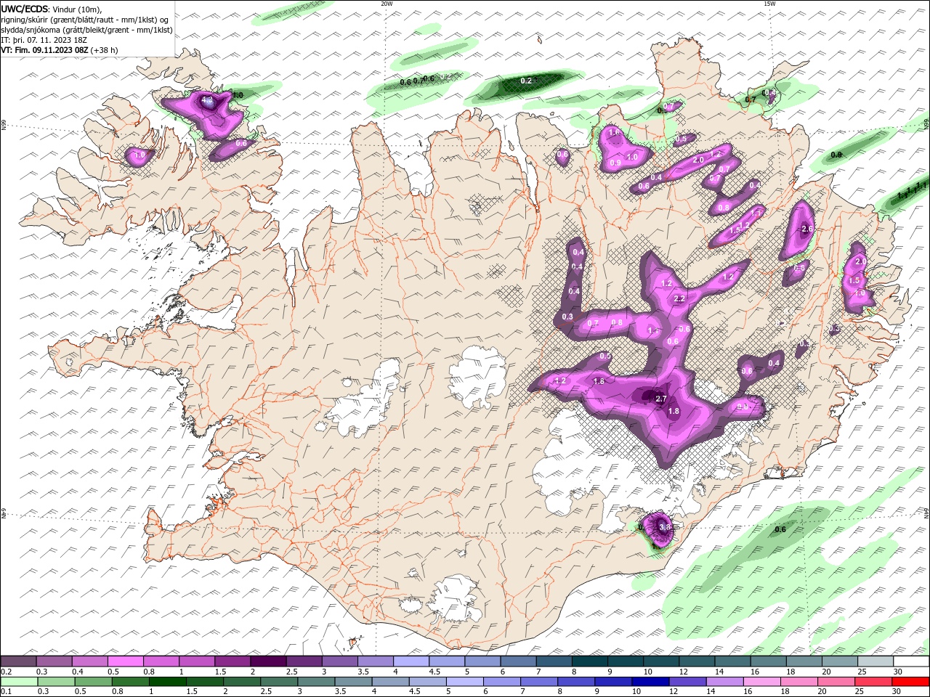This screenshot has width=930, height=697.
Task: Click the UWC/ECDS title text
Action: pyautogui.click(x=25, y=8)
